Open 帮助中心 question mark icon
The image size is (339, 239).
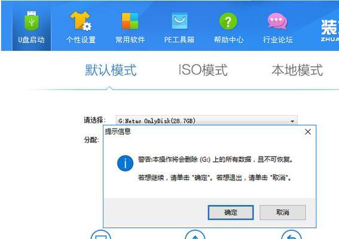click(228, 21)
